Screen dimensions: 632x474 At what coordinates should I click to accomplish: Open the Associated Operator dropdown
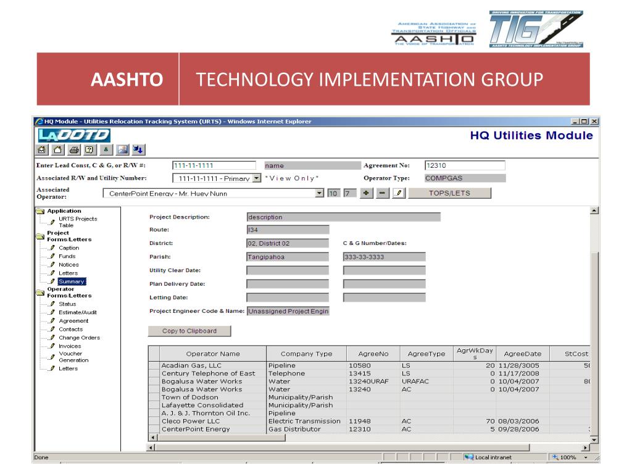pyautogui.click(x=319, y=193)
